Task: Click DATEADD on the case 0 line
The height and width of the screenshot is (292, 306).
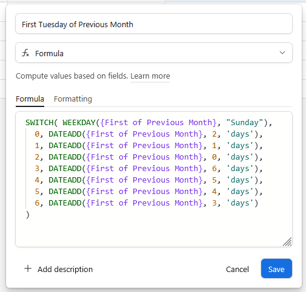Action: pyautogui.click(x=65, y=134)
